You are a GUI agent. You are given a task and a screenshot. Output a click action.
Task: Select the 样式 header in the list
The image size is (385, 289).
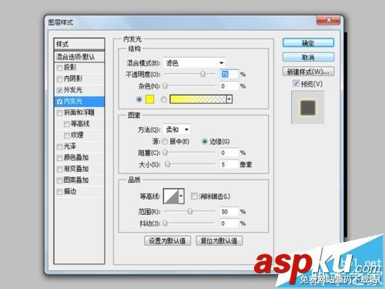coord(79,44)
